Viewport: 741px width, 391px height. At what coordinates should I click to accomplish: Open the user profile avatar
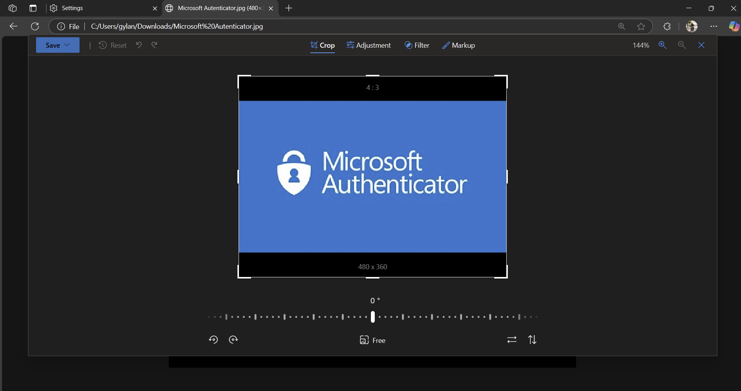(692, 26)
